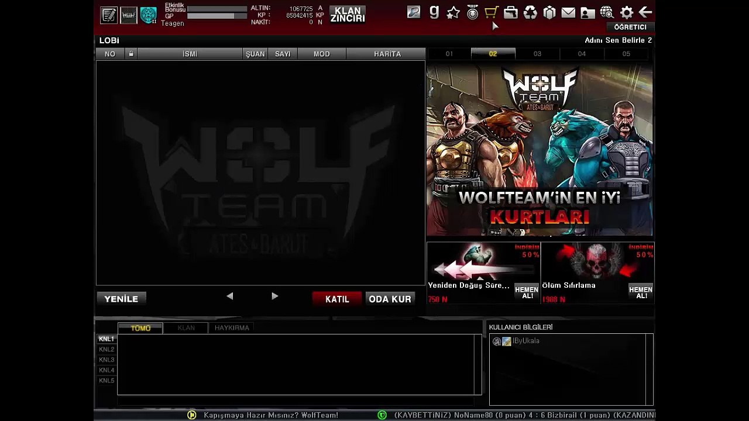
Task: Open the globe search icon
Action: click(607, 12)
